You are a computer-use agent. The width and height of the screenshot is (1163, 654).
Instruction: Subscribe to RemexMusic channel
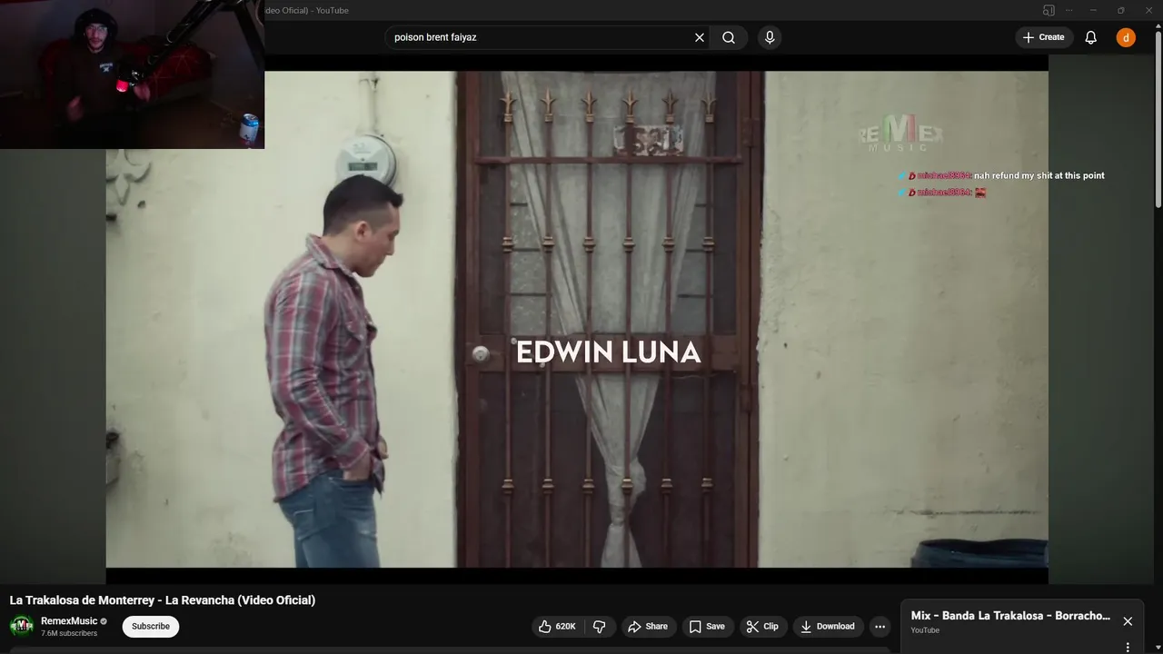(151, 627)
